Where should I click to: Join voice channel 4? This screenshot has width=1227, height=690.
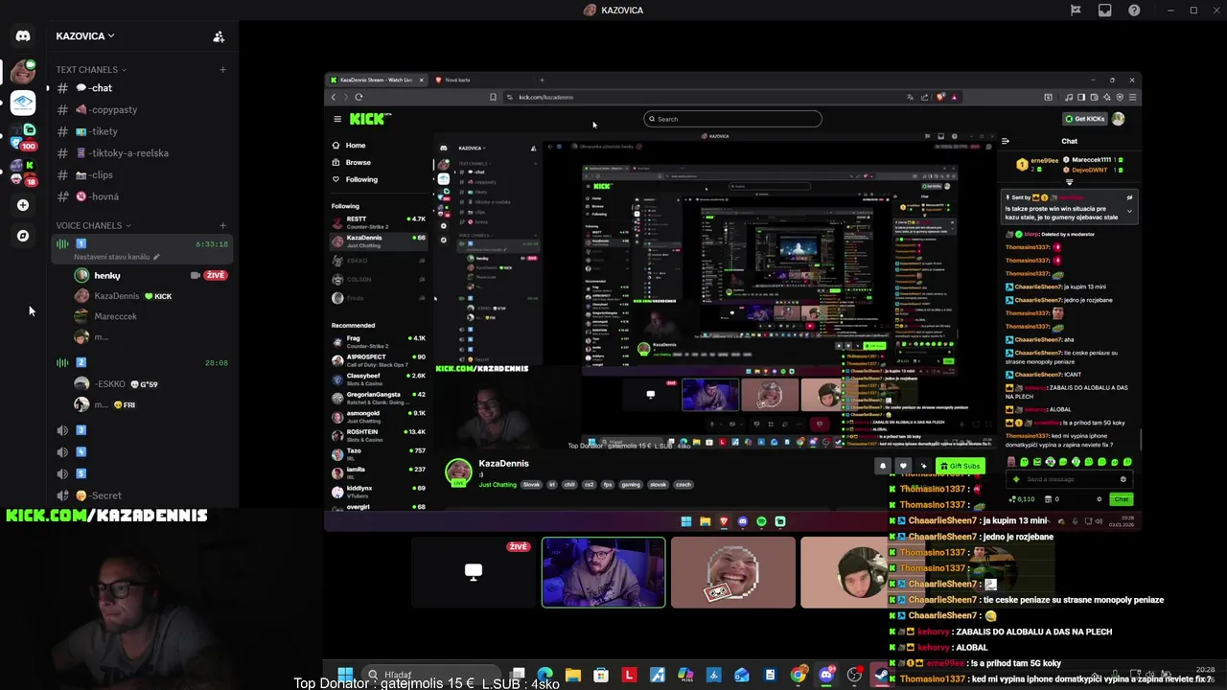coord(143,452)
